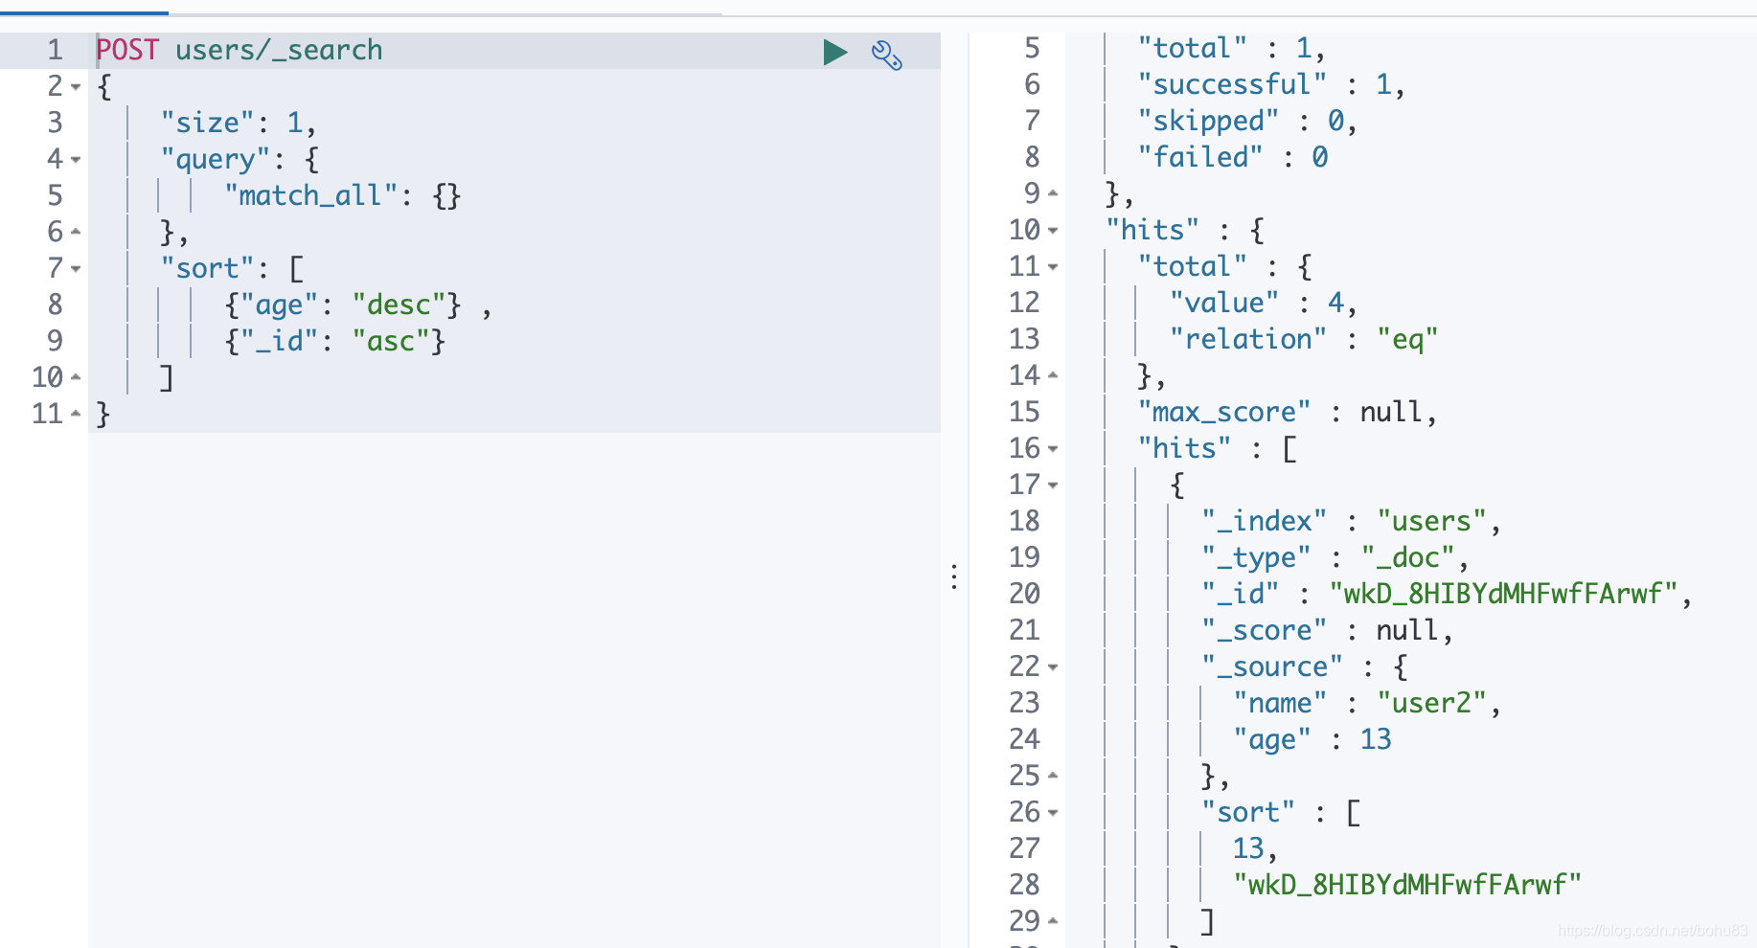Click the "max_score" key
Viewport: 1757px width, 948px height.
point(1224,412)
